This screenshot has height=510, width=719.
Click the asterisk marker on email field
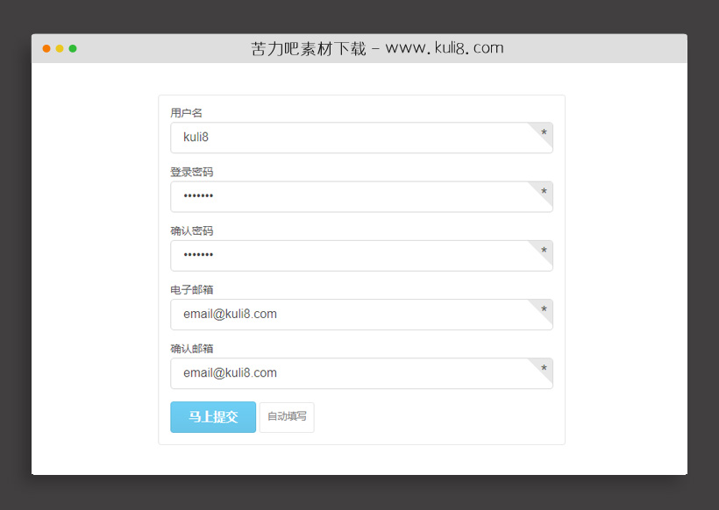coord(543,310)
